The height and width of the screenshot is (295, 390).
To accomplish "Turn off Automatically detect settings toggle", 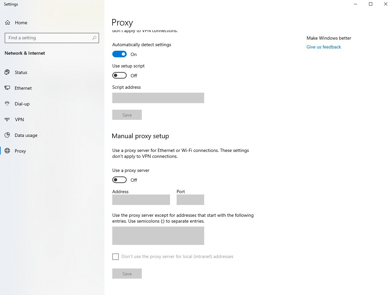I will [x=119, y=54].
